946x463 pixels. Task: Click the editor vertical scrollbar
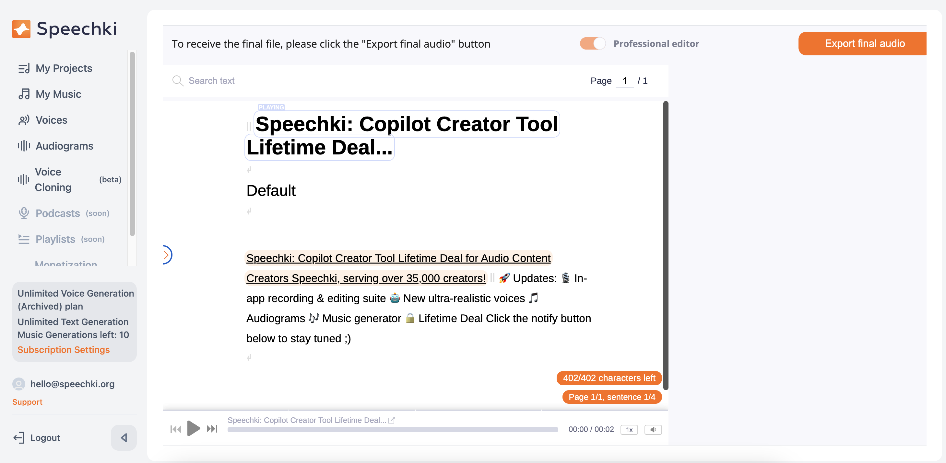click(x=666, y=246)
